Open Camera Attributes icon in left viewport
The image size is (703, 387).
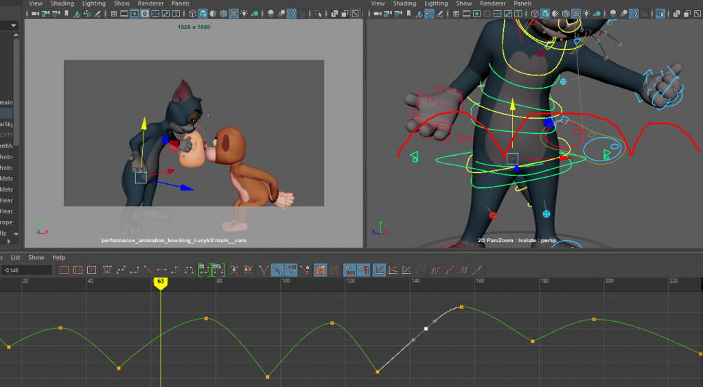[x=56, y=14]
